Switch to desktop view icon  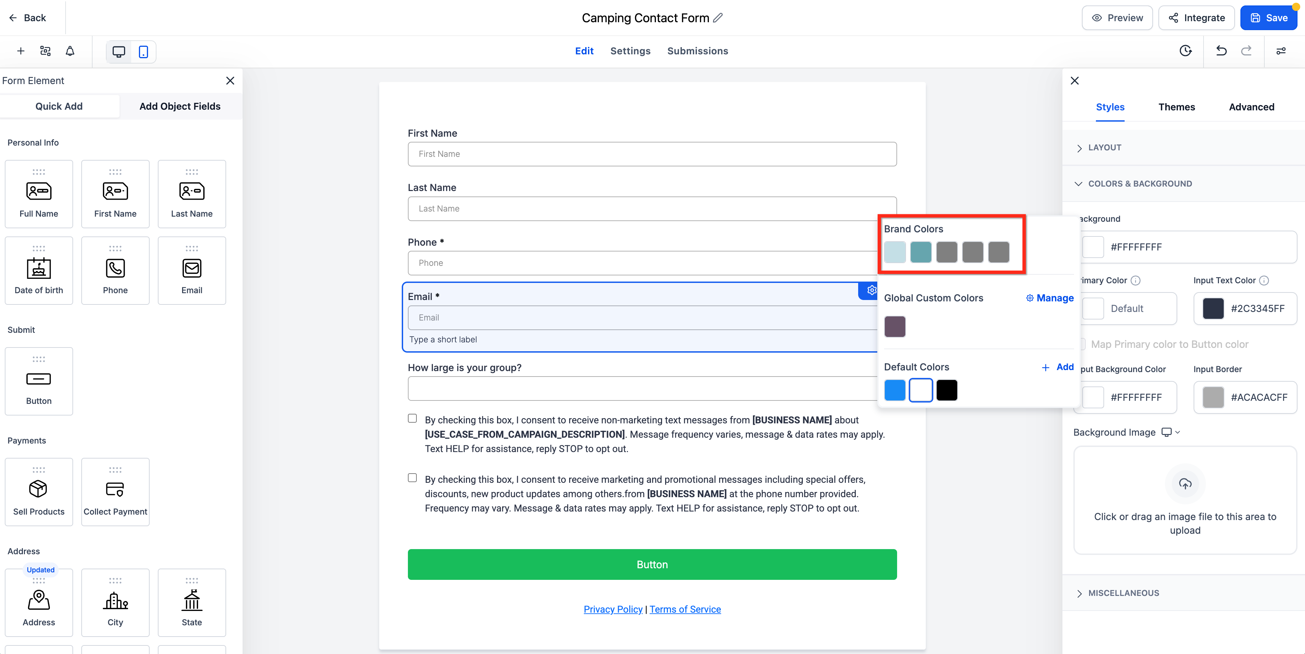pyautogui.click(x=119, y=52)
